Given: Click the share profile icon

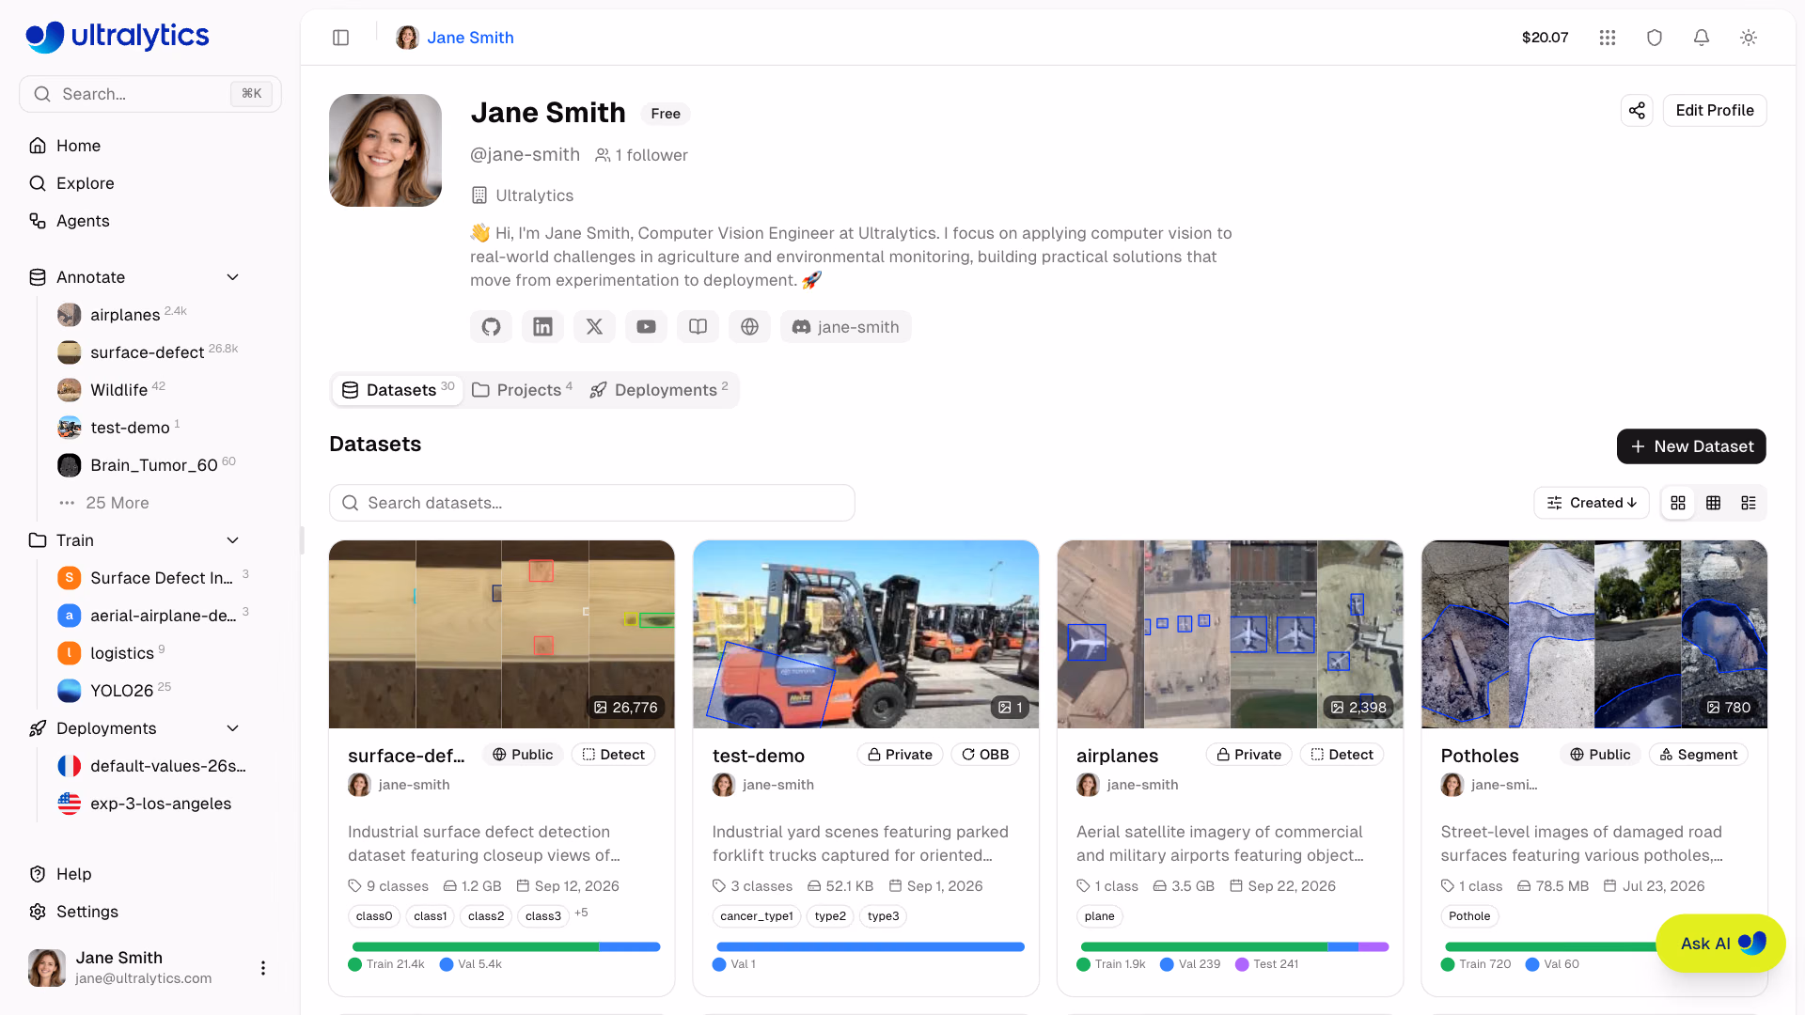Looking at the screenshot, I should pos(1637,110).
